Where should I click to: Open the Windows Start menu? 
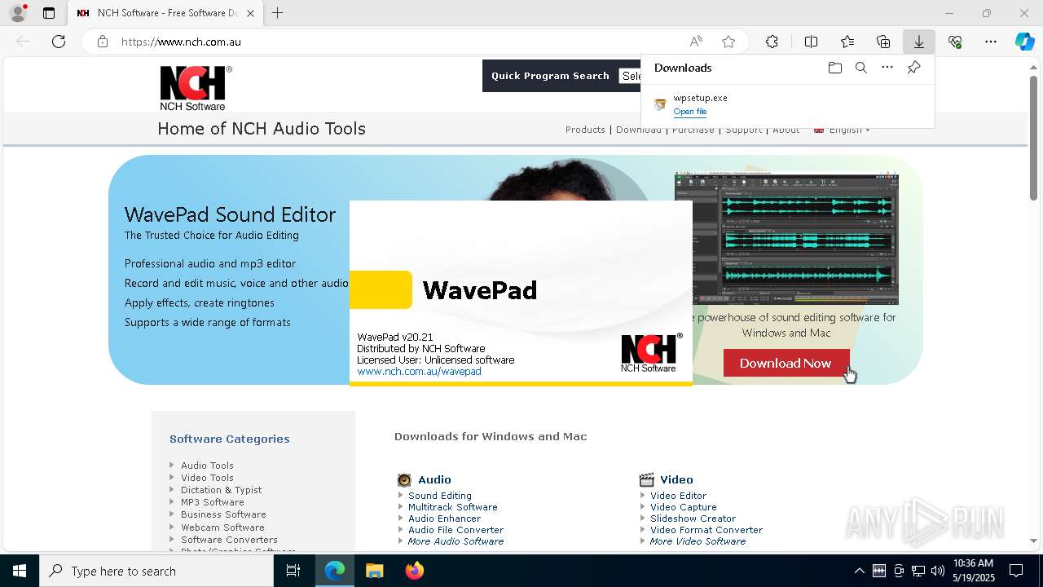[x=20, y=571]
